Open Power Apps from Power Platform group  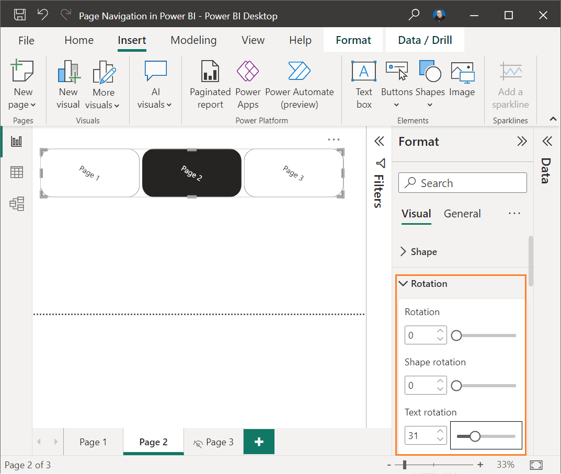coord(248,84)
